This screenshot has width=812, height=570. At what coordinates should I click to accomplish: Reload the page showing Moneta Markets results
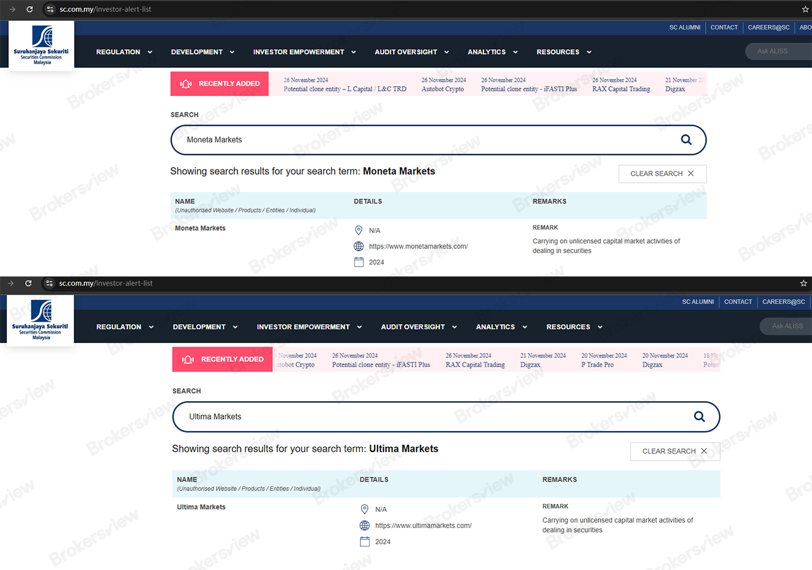tap(29, 9)
